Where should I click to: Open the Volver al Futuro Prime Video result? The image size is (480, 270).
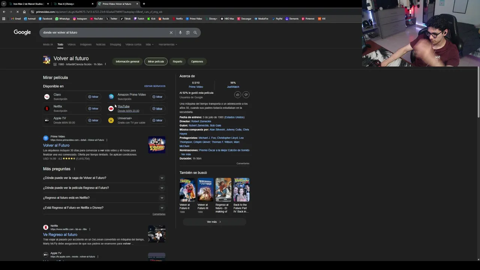(x=56, y=145)
